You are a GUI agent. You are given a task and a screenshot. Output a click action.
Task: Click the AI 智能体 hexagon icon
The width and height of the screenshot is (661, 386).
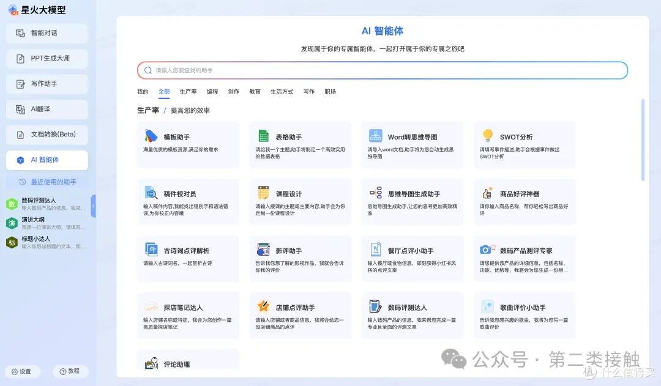tap(20, 160)
